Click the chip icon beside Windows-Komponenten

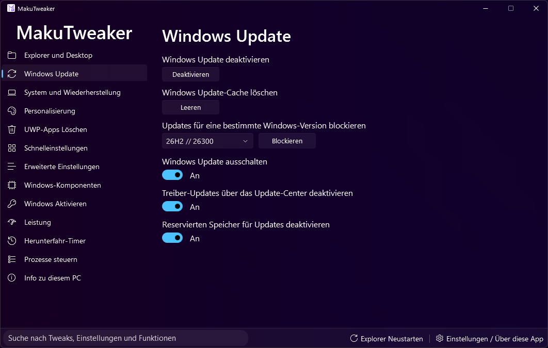[12, 185]
